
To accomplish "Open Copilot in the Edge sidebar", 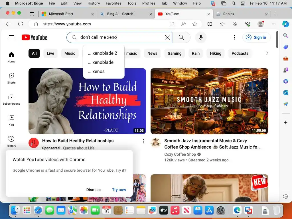I will [x=286, y=24].
